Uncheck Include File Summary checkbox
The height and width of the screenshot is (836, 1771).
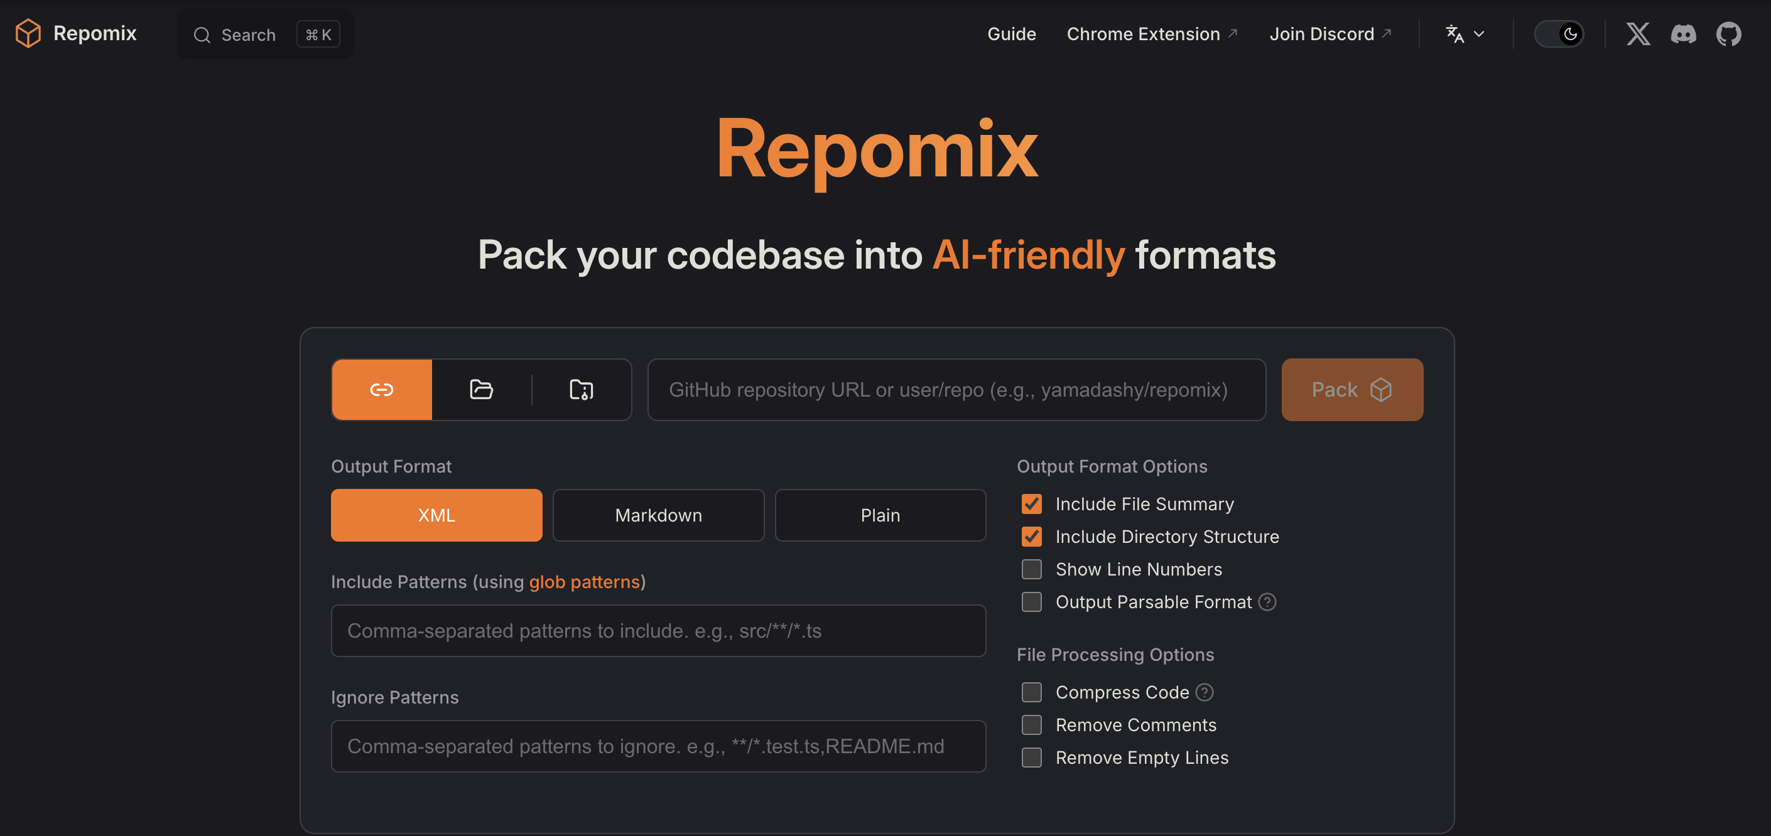click(1031, 504)
